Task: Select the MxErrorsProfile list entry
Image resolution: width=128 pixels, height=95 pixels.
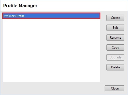Action: (x=51, y=16)
